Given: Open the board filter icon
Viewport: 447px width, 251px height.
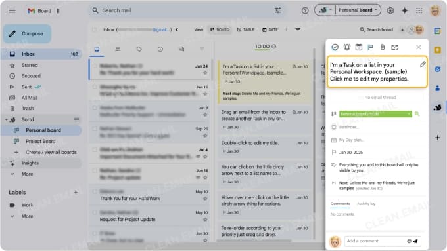Looking at the screenshot, I should [x=298, y=29].
